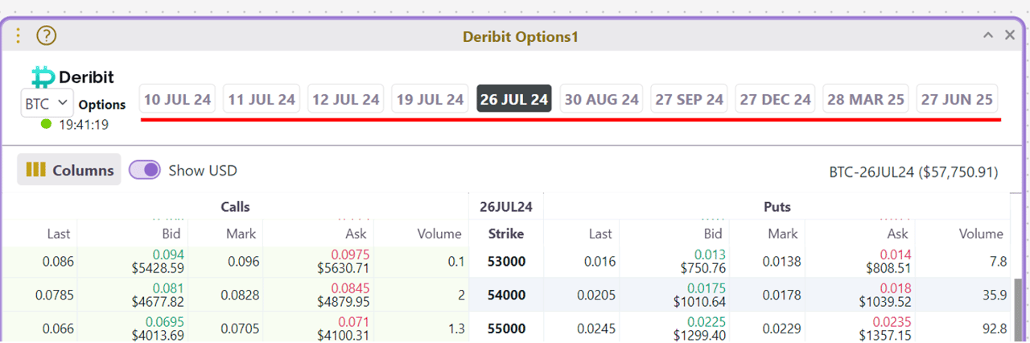Viewport: 1030px width, 343px height.
Task: Close the Deribit Options1 panel
Action: (1010, 35)
